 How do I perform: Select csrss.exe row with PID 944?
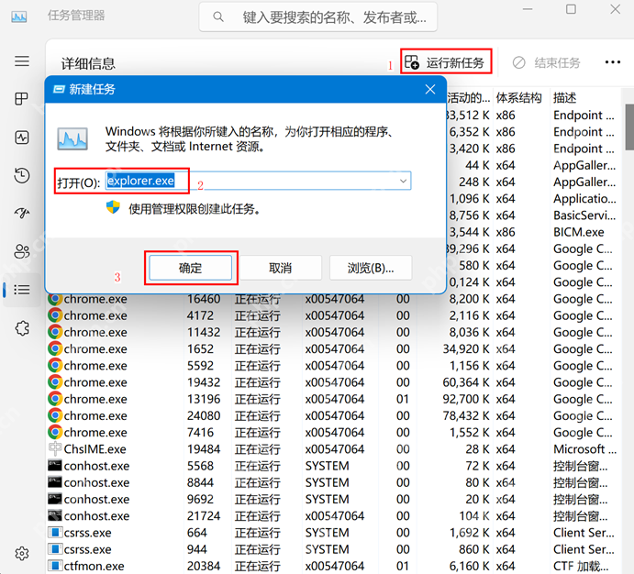332,549
